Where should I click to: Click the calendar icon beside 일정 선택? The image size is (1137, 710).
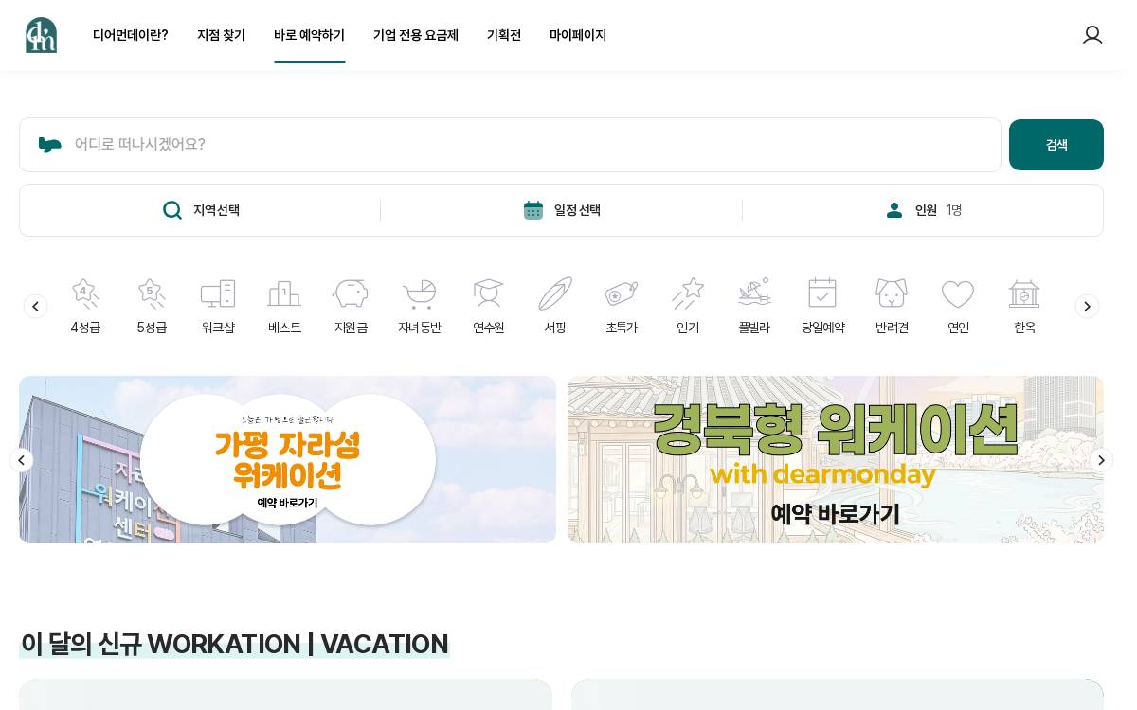533,210
